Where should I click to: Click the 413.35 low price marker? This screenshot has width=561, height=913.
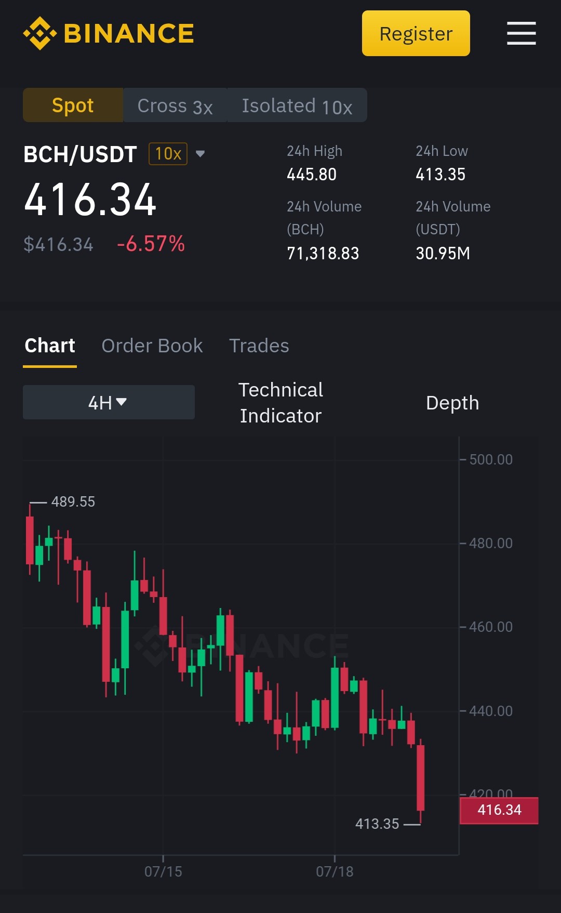coord(377,824)
